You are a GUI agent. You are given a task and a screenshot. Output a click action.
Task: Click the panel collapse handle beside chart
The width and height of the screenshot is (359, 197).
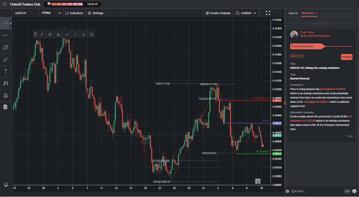[x=285, y=103]
